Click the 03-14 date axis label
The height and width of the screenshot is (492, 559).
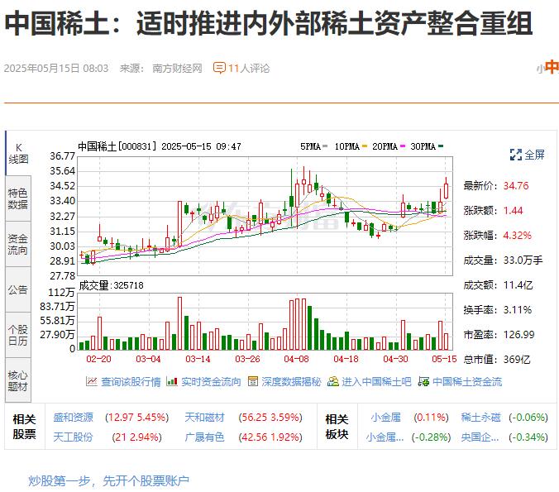pyautogui.click(x=198, y=359)
